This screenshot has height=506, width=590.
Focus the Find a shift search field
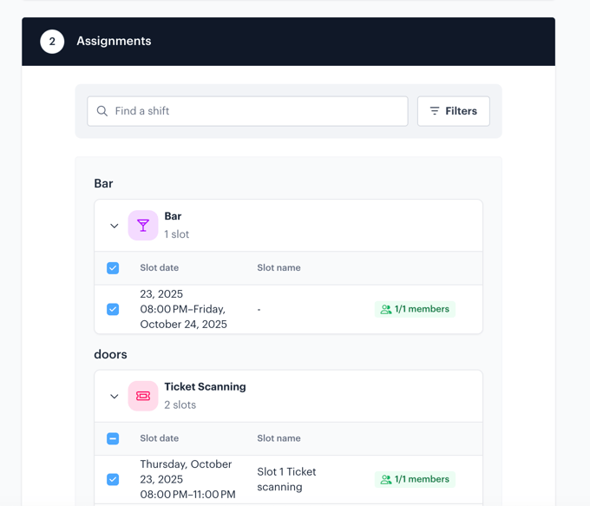tap(247, 111)
